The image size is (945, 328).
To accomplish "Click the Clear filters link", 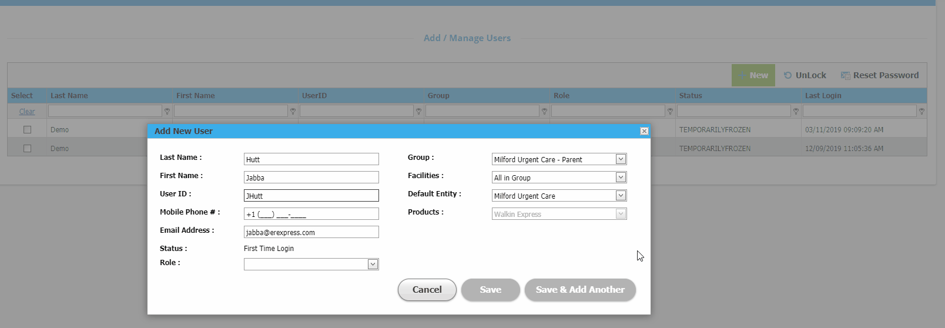I will 27,111.
